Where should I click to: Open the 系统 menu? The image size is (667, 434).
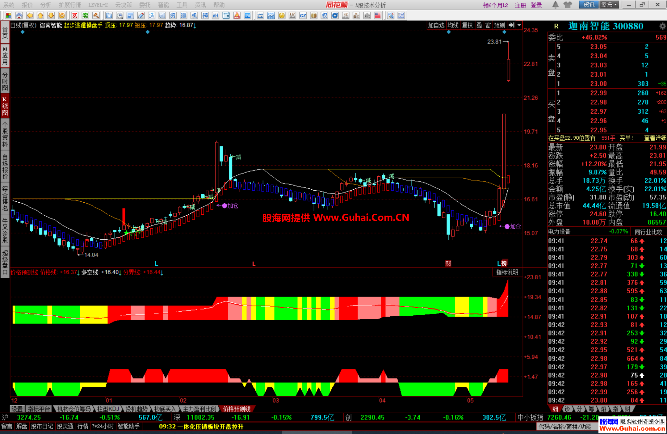coord(9,5)
